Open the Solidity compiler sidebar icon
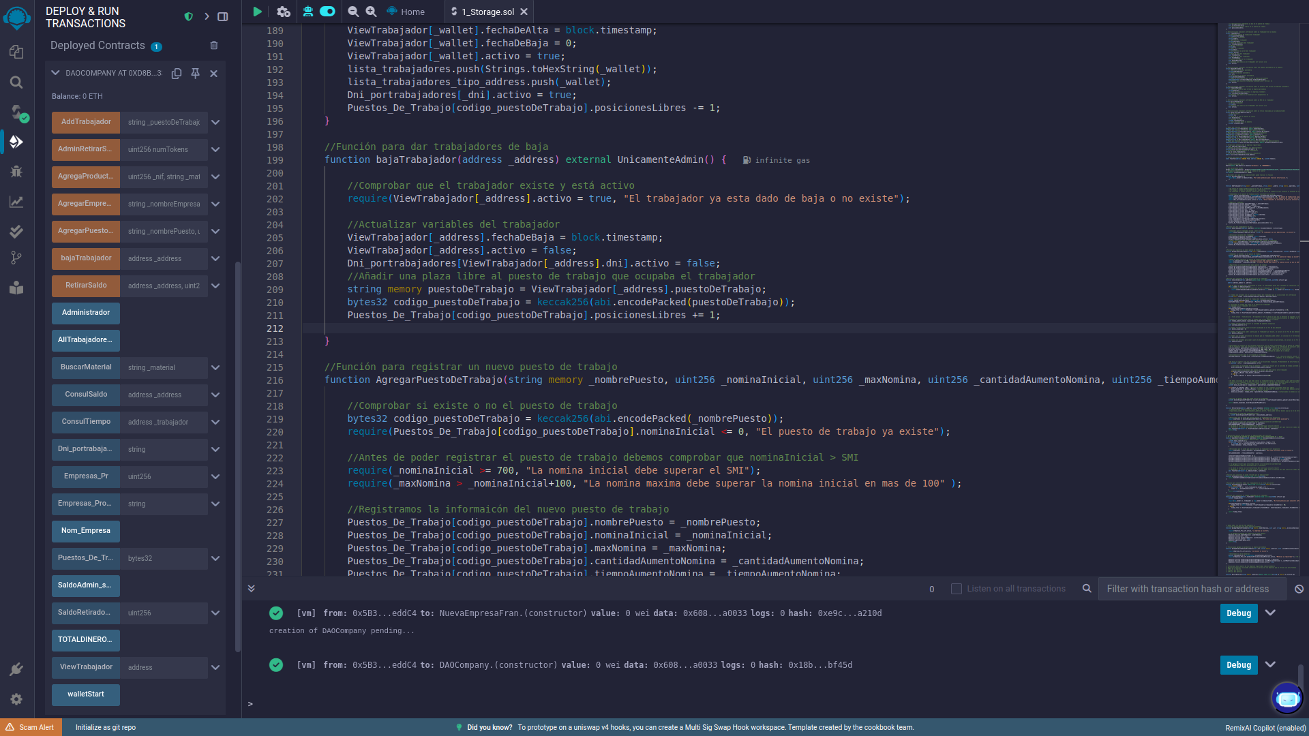The height and width of the screenshot is (736, 1309). coord(16,112)
